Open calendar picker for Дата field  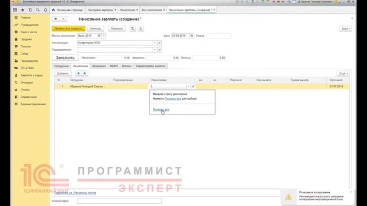[192, 35]
